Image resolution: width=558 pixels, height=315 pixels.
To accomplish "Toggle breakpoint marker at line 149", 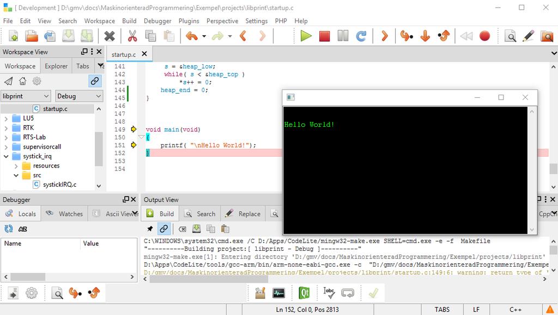I will click(134, 129).
